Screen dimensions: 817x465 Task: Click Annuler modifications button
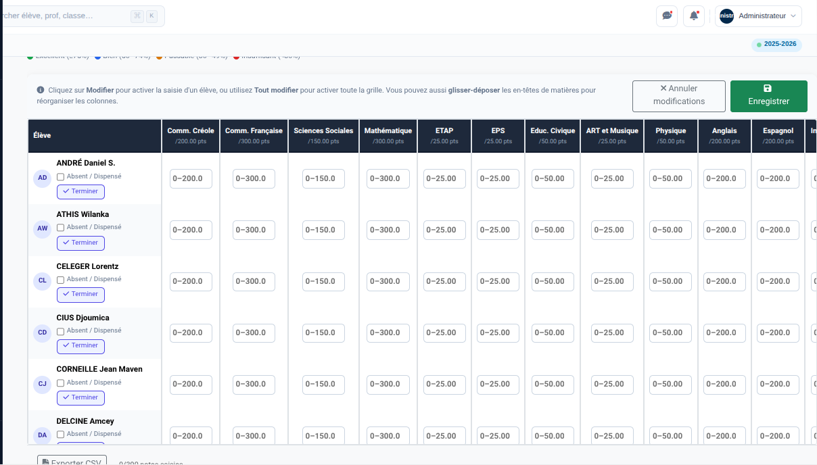(x=679, y=96)
